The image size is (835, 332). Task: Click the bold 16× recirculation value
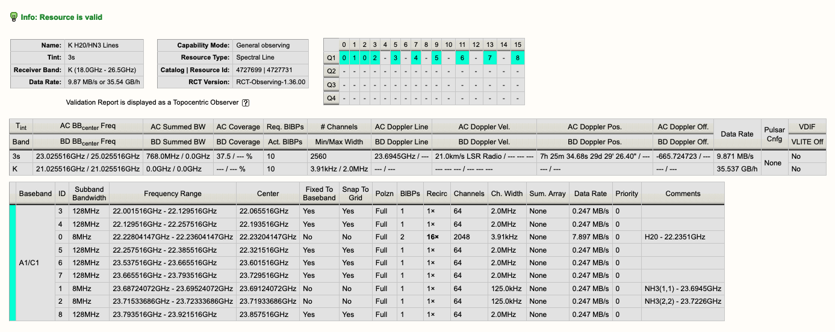pyautogui.click(x=432, y=237)
